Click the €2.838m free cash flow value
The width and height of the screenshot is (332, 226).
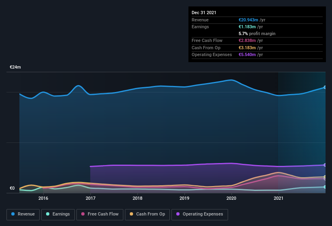[247, 40]
